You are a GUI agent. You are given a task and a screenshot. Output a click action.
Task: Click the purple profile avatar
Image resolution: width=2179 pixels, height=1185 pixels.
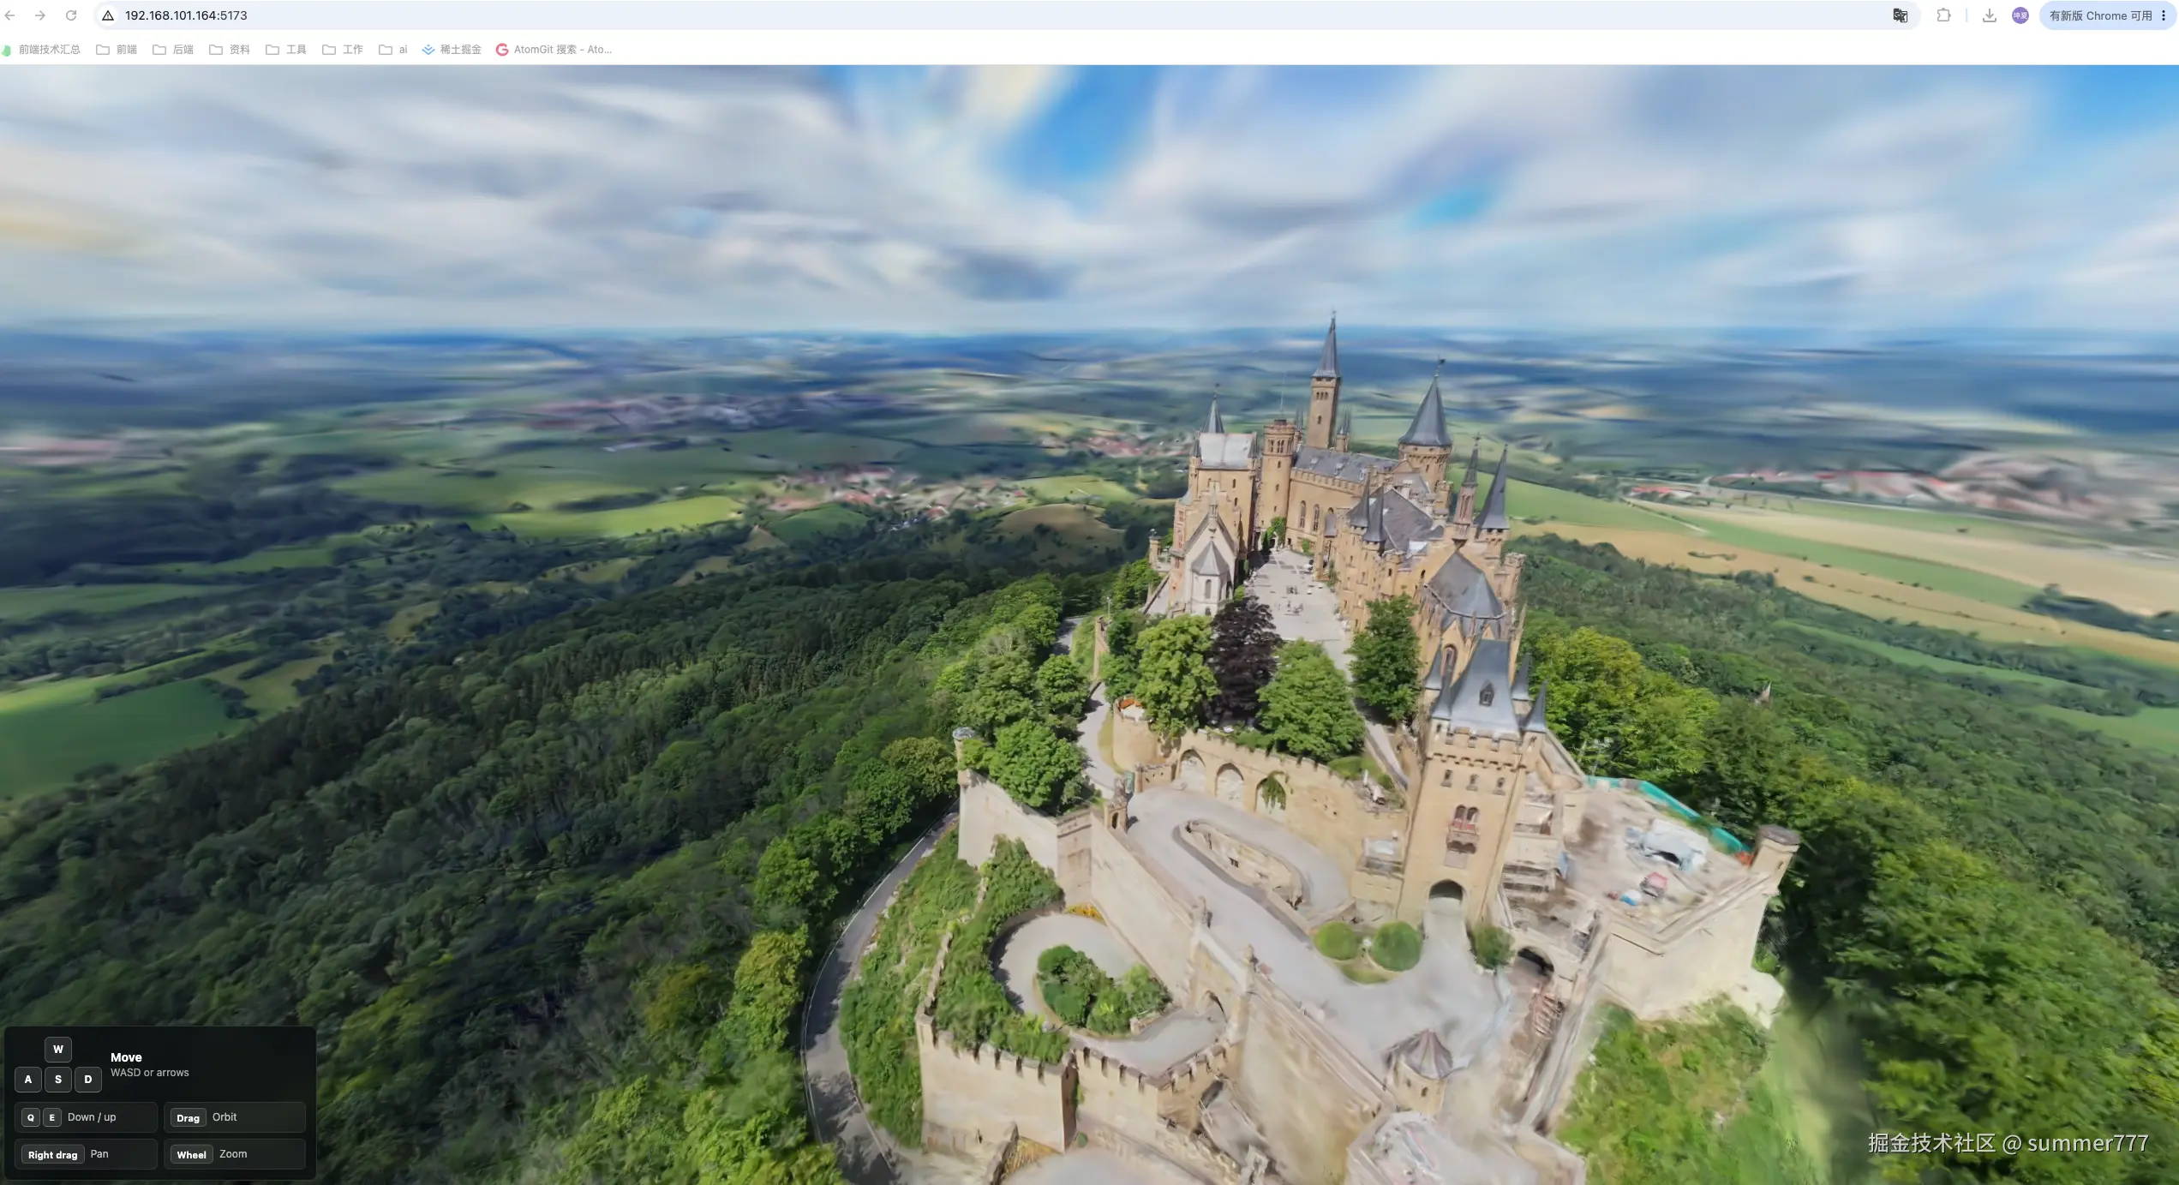point(2020,15)
